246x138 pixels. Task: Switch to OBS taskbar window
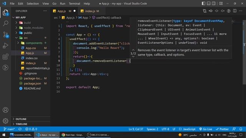coord(98,135)
